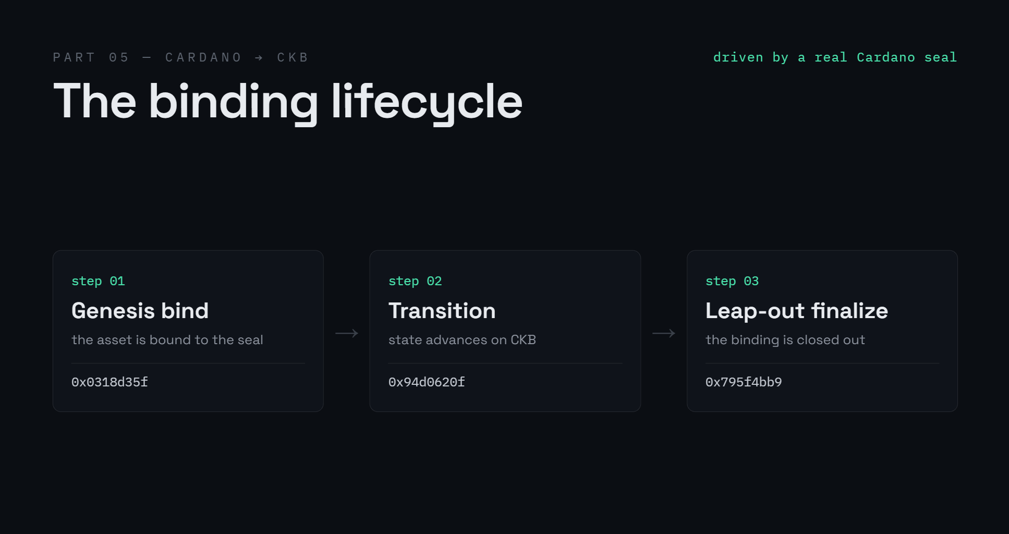This screenshot has width=1009, height=534.
Task: Click 'The binding lifecycle' heading
Action: (x=288, y=102)
